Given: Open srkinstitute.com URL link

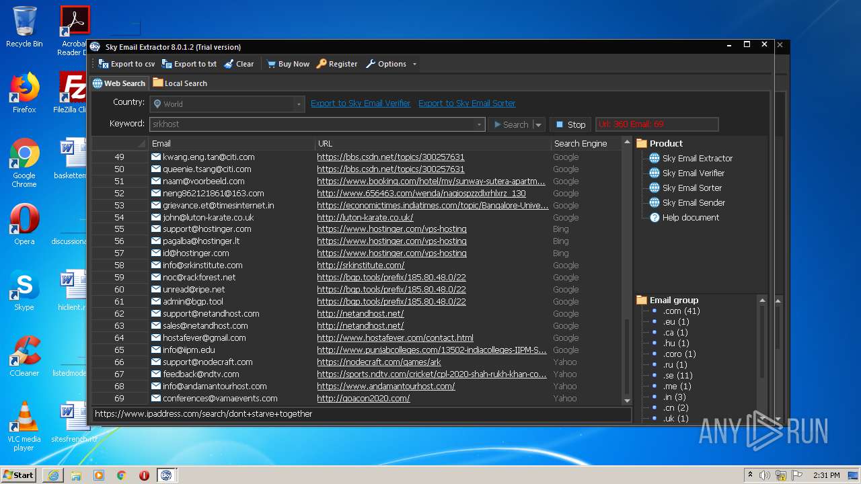Looking at the screenshot, I should (361, 266).
